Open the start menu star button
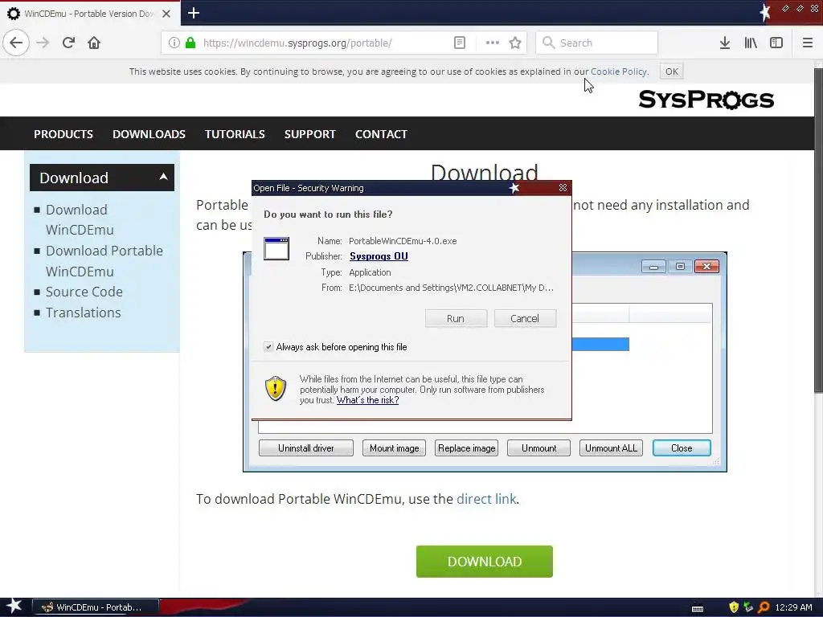 coord(14,607)
